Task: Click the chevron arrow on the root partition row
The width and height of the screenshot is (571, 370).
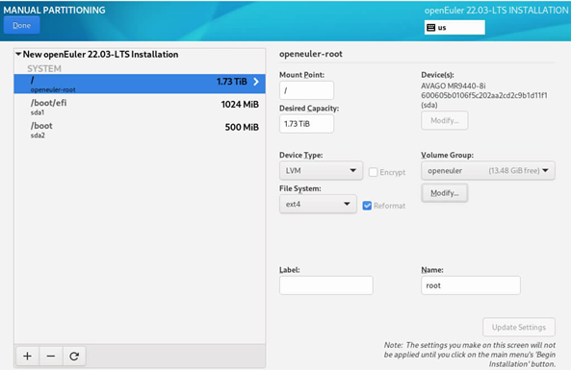Action: 256,82
